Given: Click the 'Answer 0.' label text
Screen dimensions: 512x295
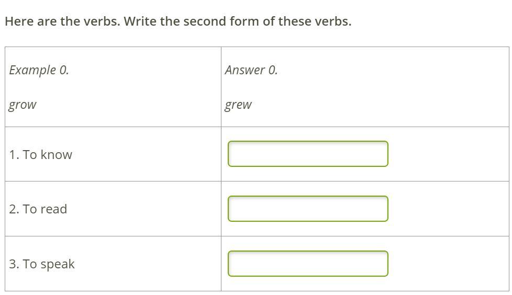Looking at the screenshot, I should click(x=251, y=70).
